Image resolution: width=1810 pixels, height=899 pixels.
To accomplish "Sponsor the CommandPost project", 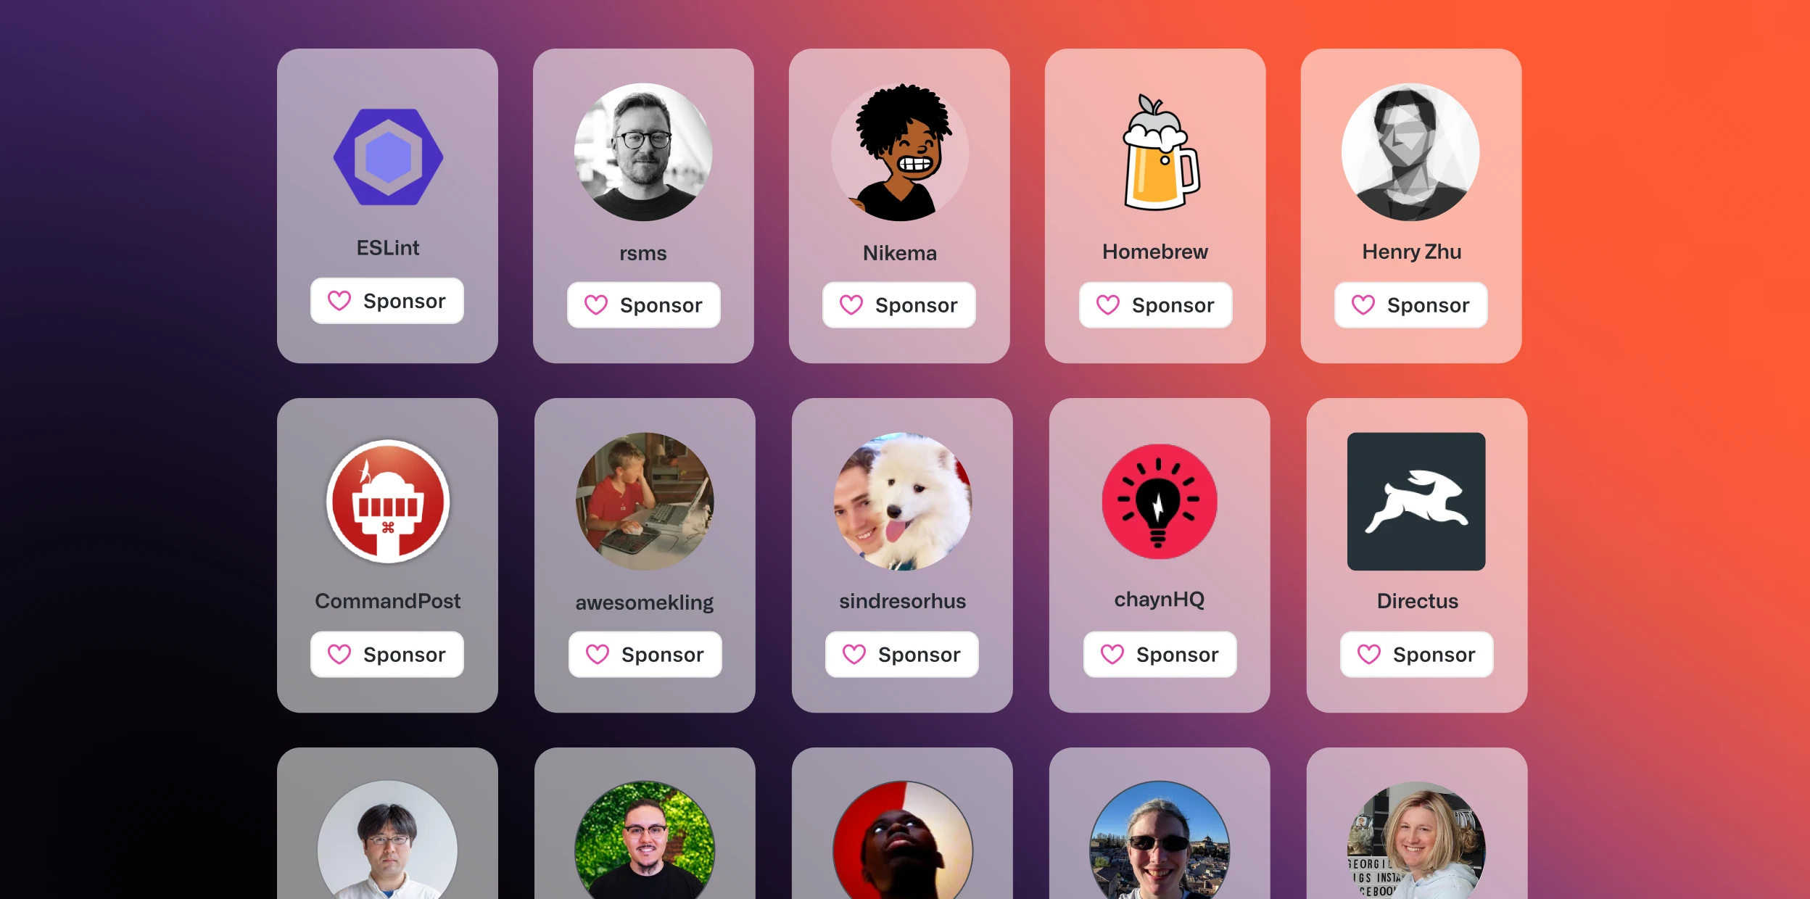I will [x=387, y=655].
